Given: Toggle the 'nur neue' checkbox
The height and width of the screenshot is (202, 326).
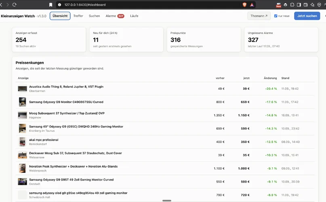Looking at the screenshot, I should (276, 16).
